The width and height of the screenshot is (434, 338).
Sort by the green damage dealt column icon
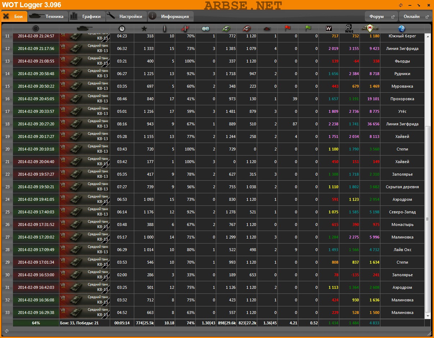click(x=226, y=28)
